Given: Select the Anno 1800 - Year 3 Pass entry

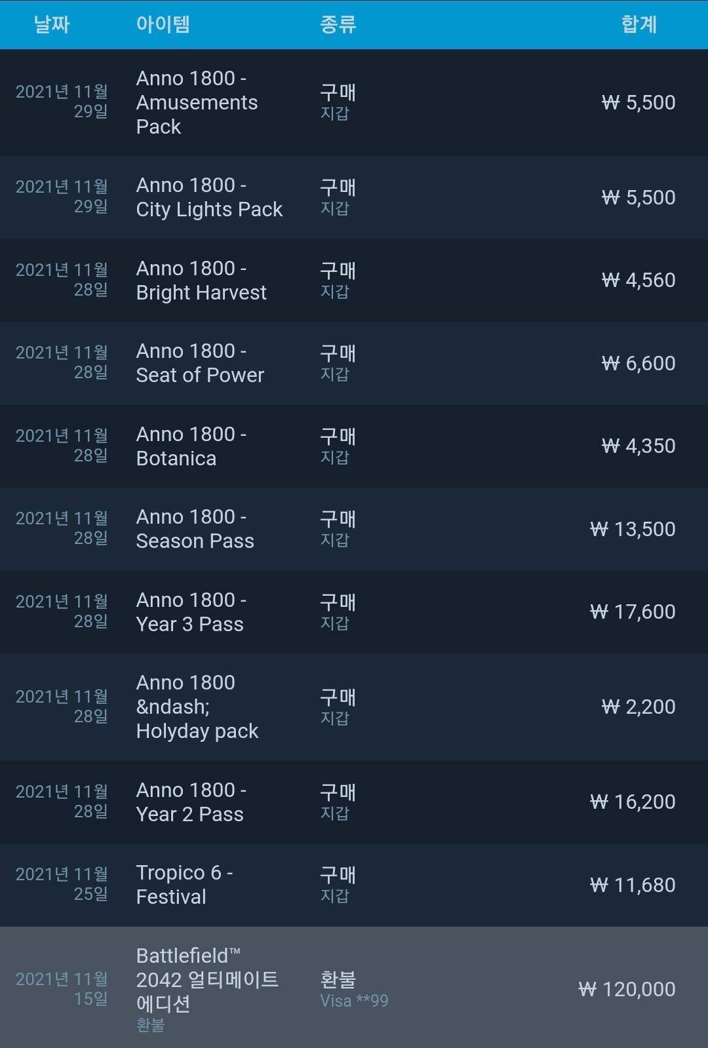Looking at the screenshot, I should click(x=189, y=612).
